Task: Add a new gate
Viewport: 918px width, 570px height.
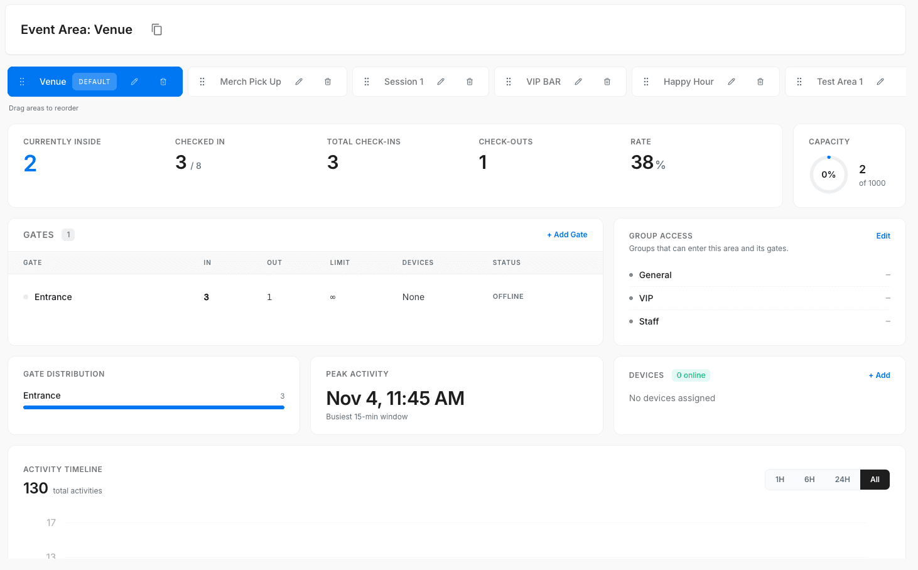Action: 567,234
